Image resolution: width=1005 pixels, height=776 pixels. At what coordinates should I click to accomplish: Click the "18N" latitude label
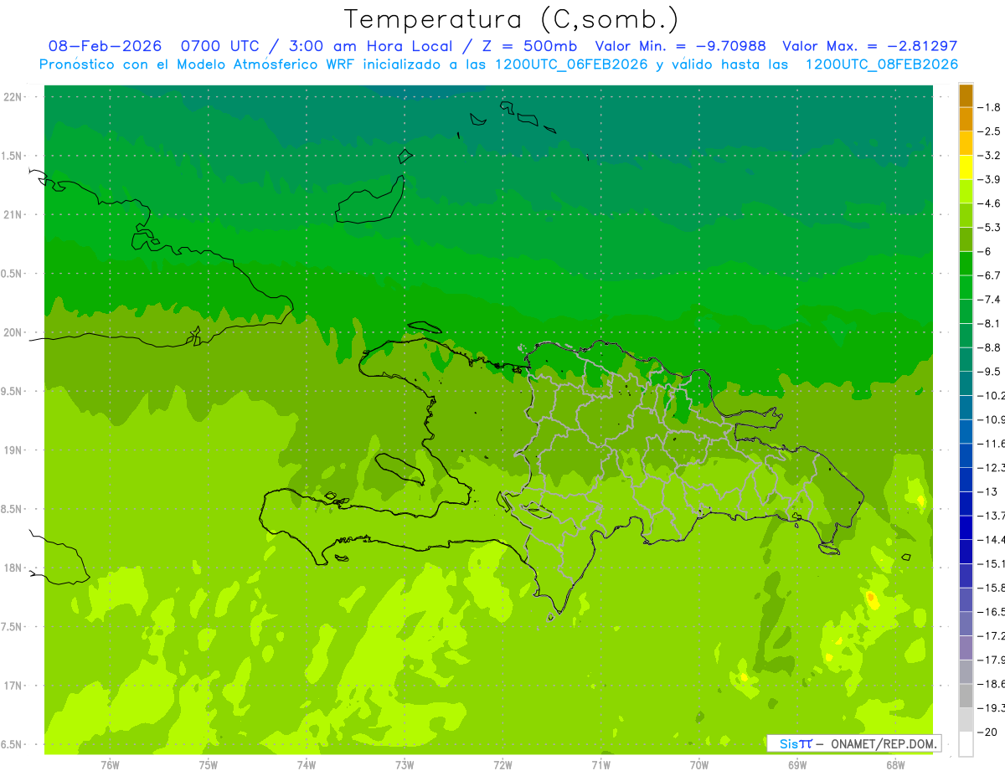[13, 568]
